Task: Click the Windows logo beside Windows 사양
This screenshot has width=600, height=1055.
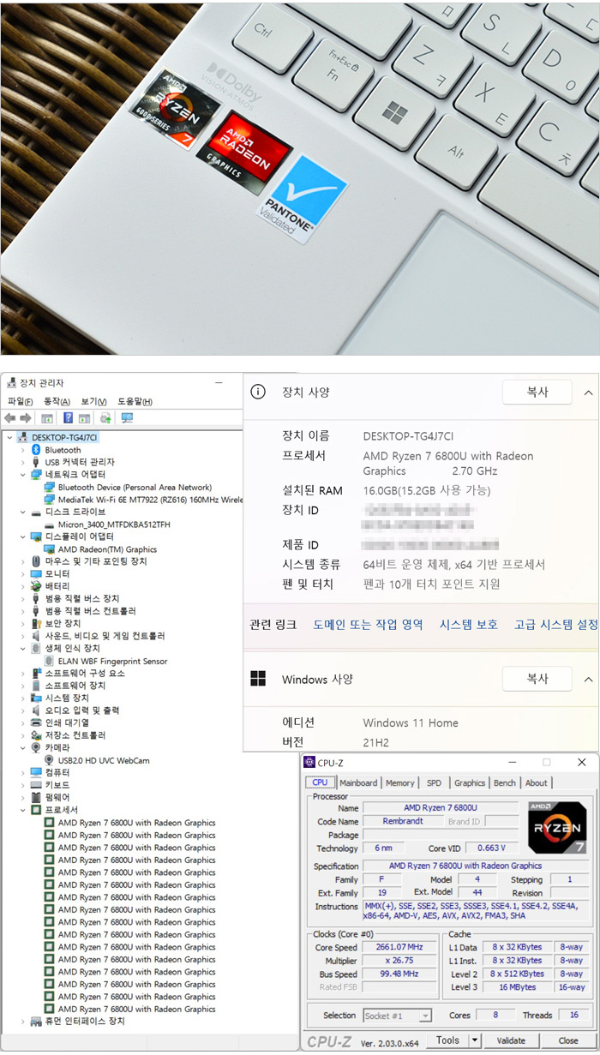Action: [x=257, y=679]
